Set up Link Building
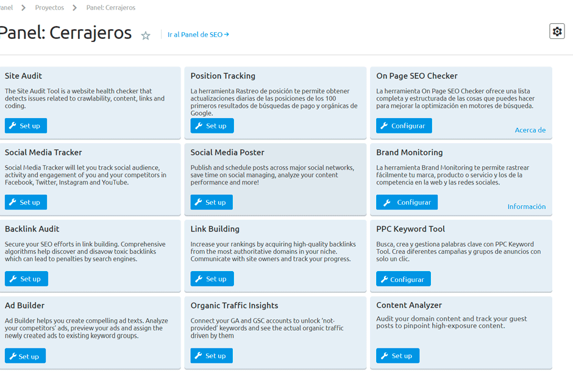 212,278
